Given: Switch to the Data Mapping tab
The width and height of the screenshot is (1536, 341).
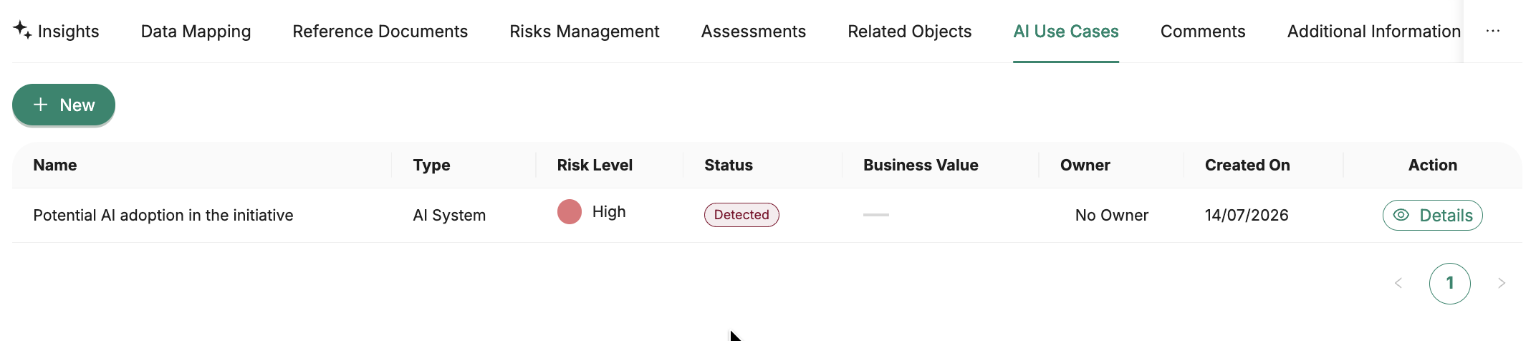Looking at the screenshot, I should coord(196,32).
